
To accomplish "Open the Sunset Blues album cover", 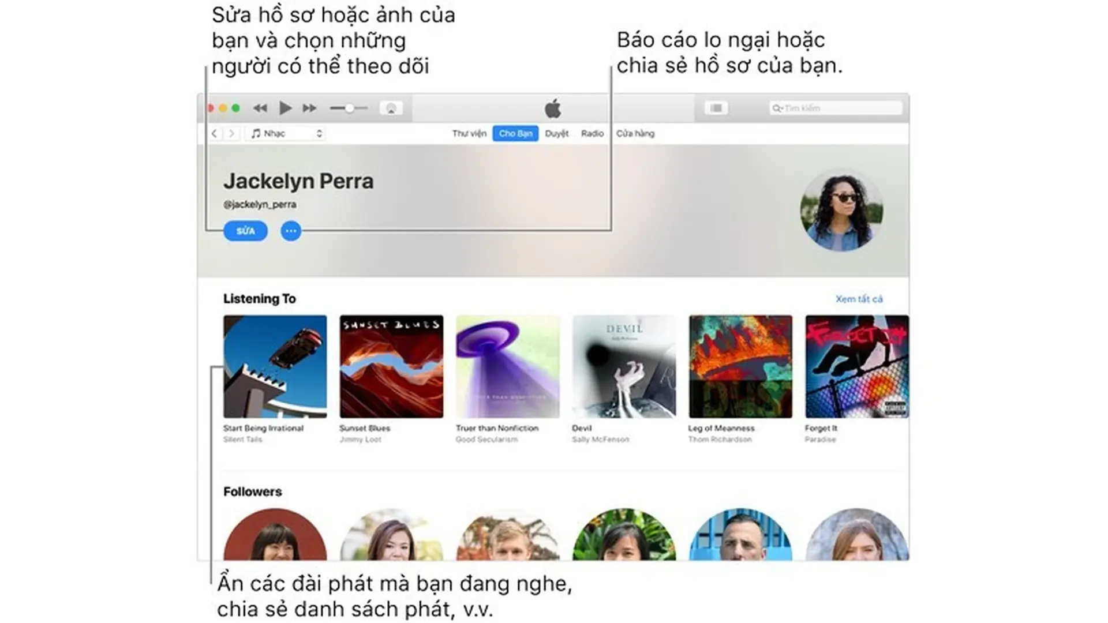I will [x=391, y=366].
